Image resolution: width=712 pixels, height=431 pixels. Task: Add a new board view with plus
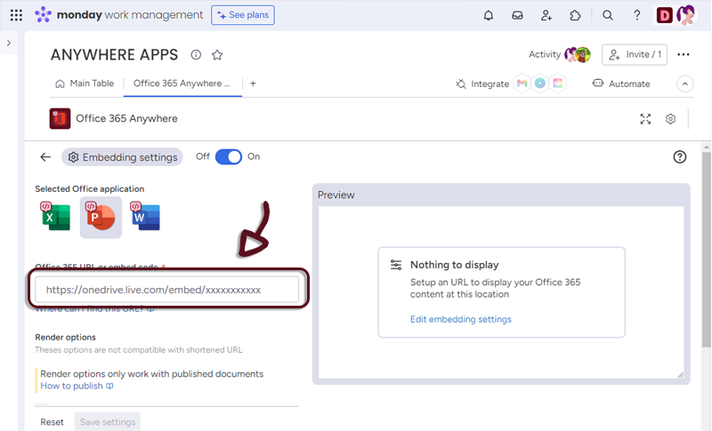pos(253,84)
